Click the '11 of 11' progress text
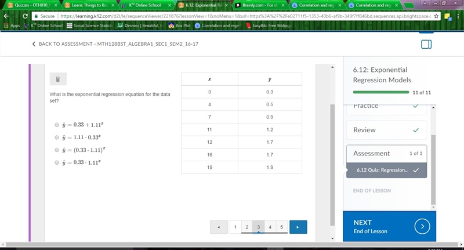The width and height of the screenshot is (464, 250). pos(422,93)
